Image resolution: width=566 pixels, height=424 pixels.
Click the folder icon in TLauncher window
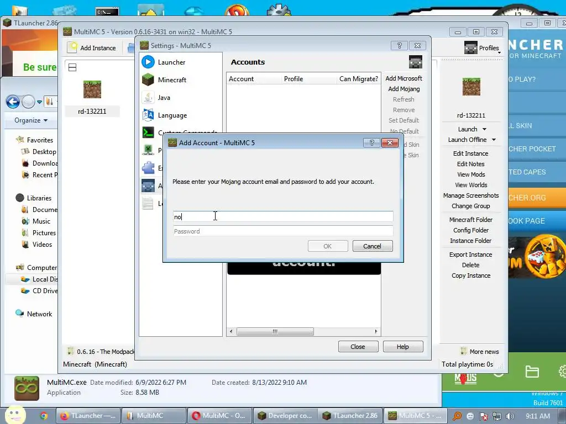click(532, 372)
